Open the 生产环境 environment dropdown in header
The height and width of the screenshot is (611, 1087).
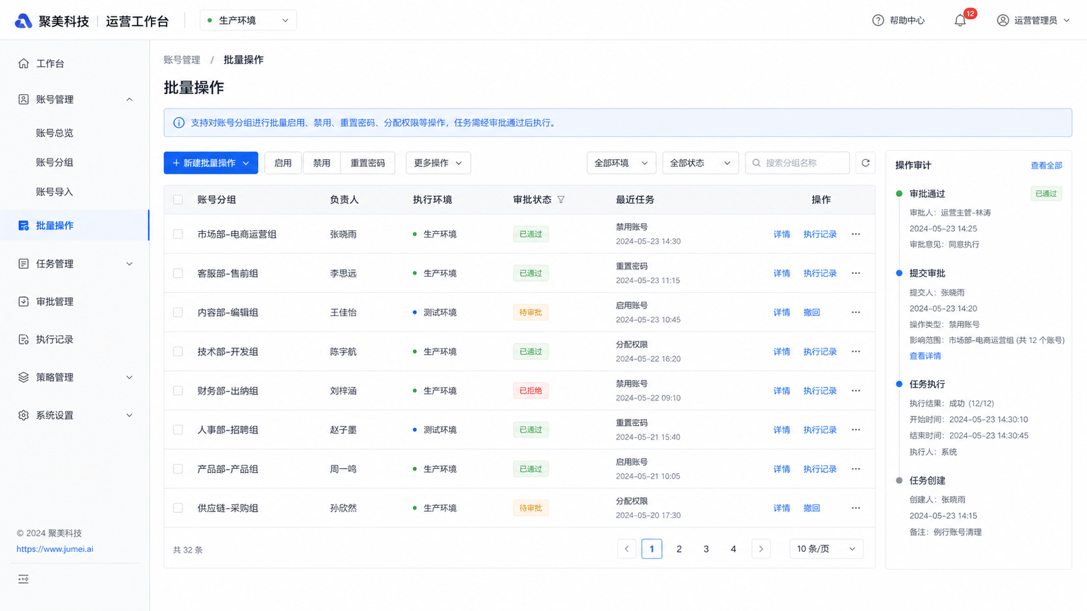(248, 20)
